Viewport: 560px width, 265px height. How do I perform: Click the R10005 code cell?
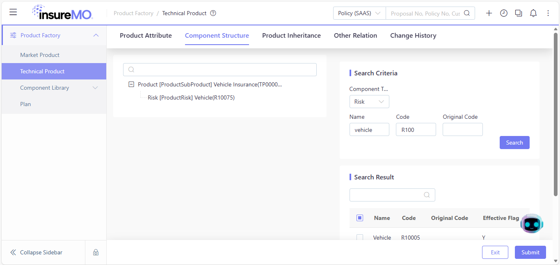(411, 238)
